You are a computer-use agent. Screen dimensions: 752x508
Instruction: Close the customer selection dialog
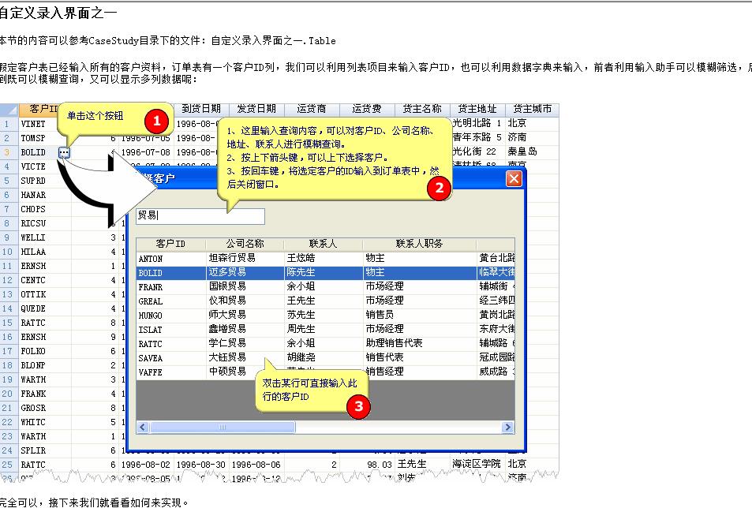click(x=514, y=179)
